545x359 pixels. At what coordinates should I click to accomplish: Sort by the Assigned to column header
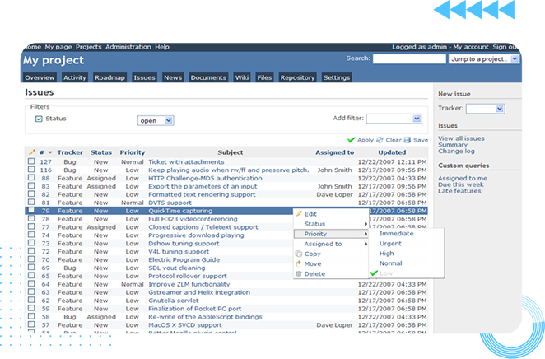pos(335,152)
